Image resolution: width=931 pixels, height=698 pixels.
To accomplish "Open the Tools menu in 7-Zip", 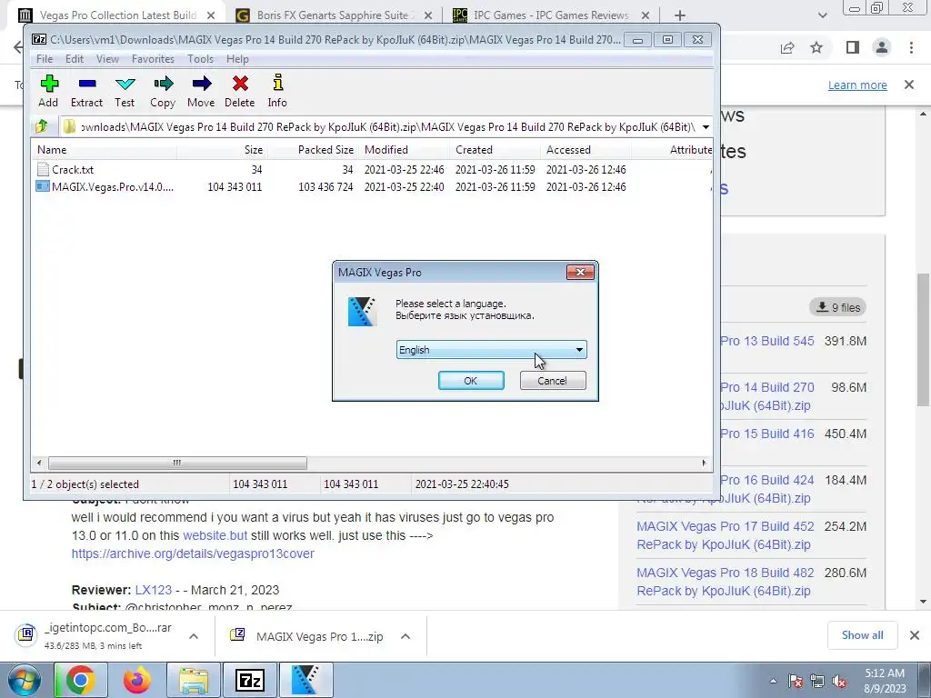I will (200, 59).
